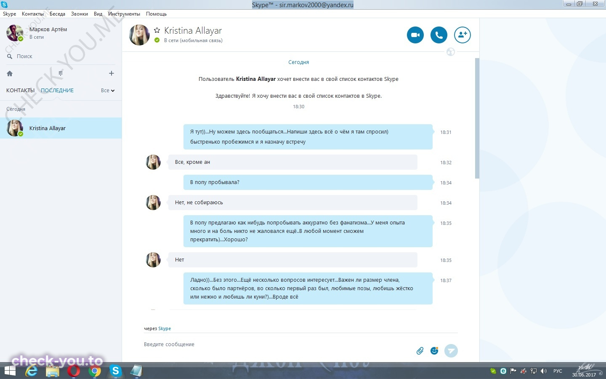Launch Google Chrome from the taskbar

[x=95, y=371]
